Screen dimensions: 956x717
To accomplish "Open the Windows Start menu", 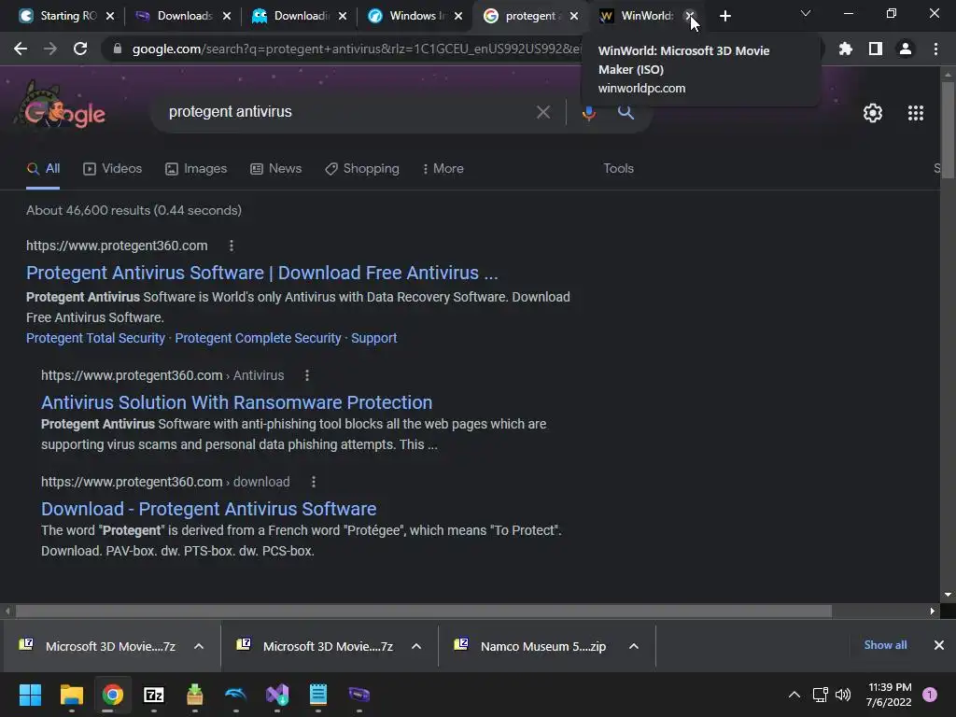I will (31, 695).
